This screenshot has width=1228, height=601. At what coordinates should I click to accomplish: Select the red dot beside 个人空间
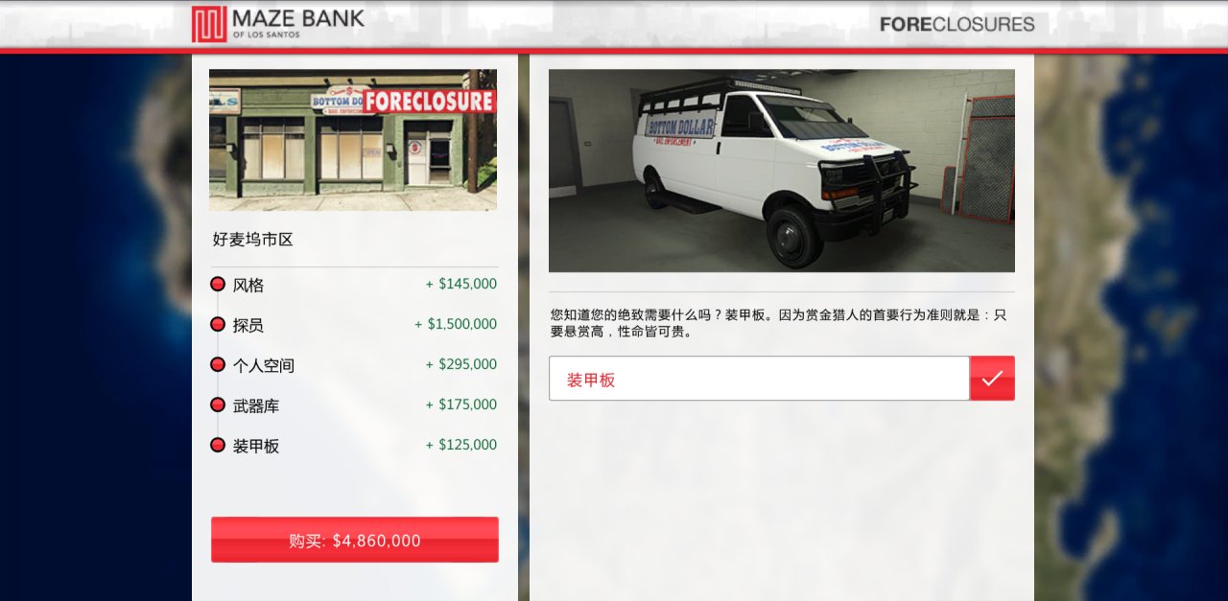click(218, 364)
